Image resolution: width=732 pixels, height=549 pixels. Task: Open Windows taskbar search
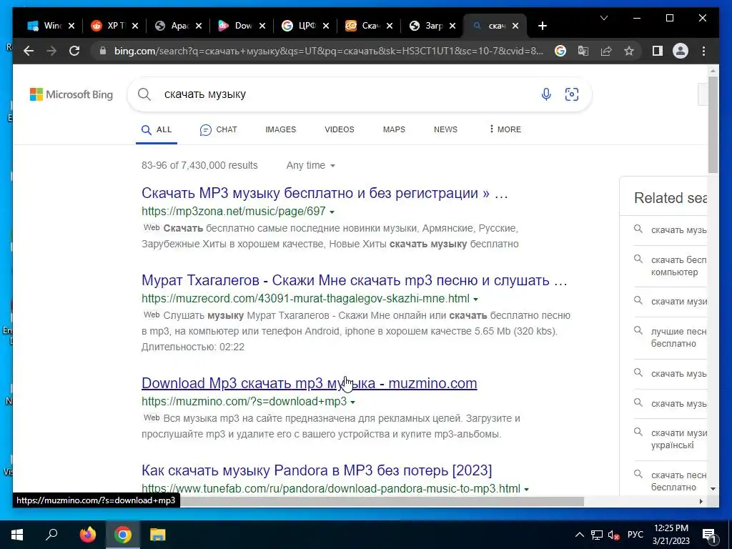(51, 535)
